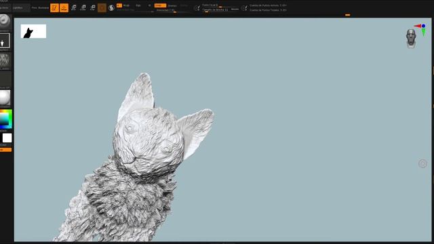The width and height of the screenshot is (434, 244).
Task: Click the CamView head orientation indicator
Action: tap(411, 39)
